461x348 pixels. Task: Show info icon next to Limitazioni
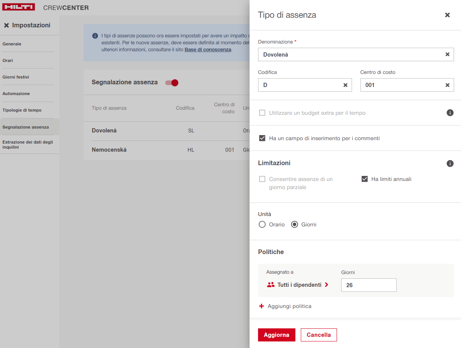[x=450, y=164]
